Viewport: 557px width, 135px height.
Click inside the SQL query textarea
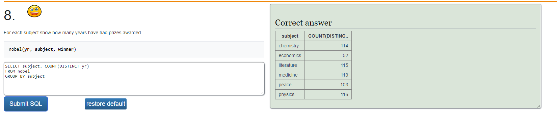click(134, 79)
